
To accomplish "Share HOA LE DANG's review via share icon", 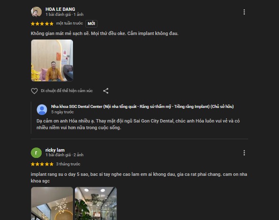I will click(x=106, y=91).
